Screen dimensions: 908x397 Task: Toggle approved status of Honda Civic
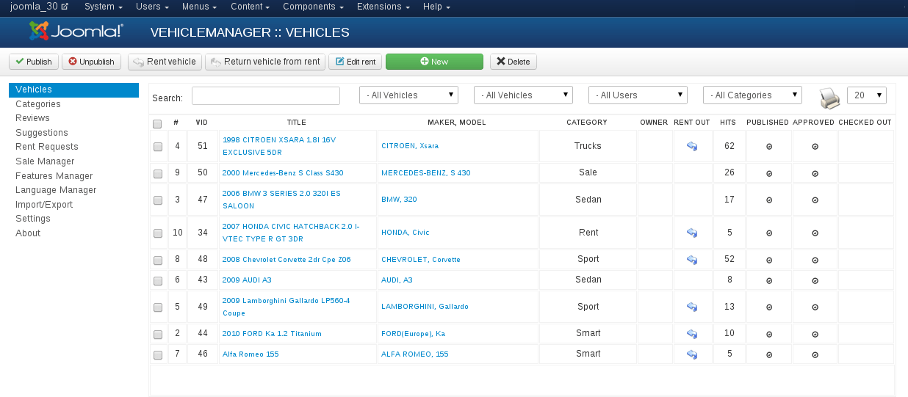[x=815, y=233]
